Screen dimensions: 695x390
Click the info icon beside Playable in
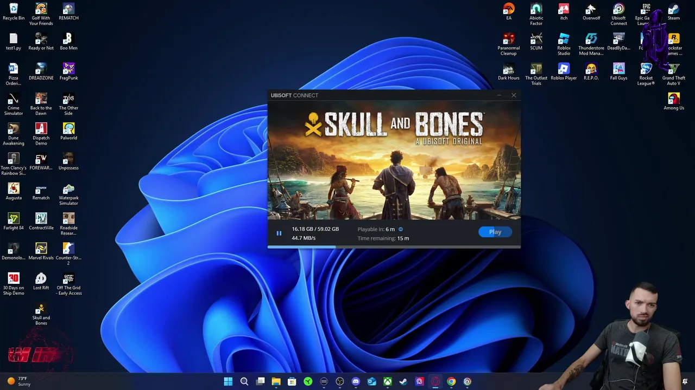[x=401, y=229]
